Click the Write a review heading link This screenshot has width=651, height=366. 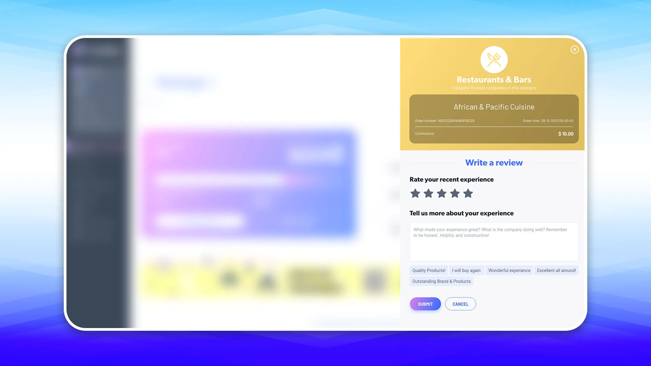coord(494,163)
